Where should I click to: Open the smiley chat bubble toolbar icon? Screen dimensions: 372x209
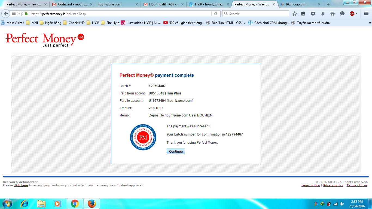pyautogui.click(x=342, y=14)
